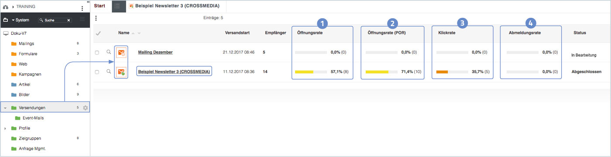This screenshot has width=611, height=157.
Task: Collapse the Versendungen tree node arrow
Action: [5, 108]
